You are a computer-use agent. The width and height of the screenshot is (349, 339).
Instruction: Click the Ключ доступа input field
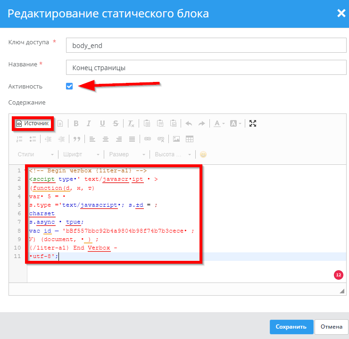206,46
